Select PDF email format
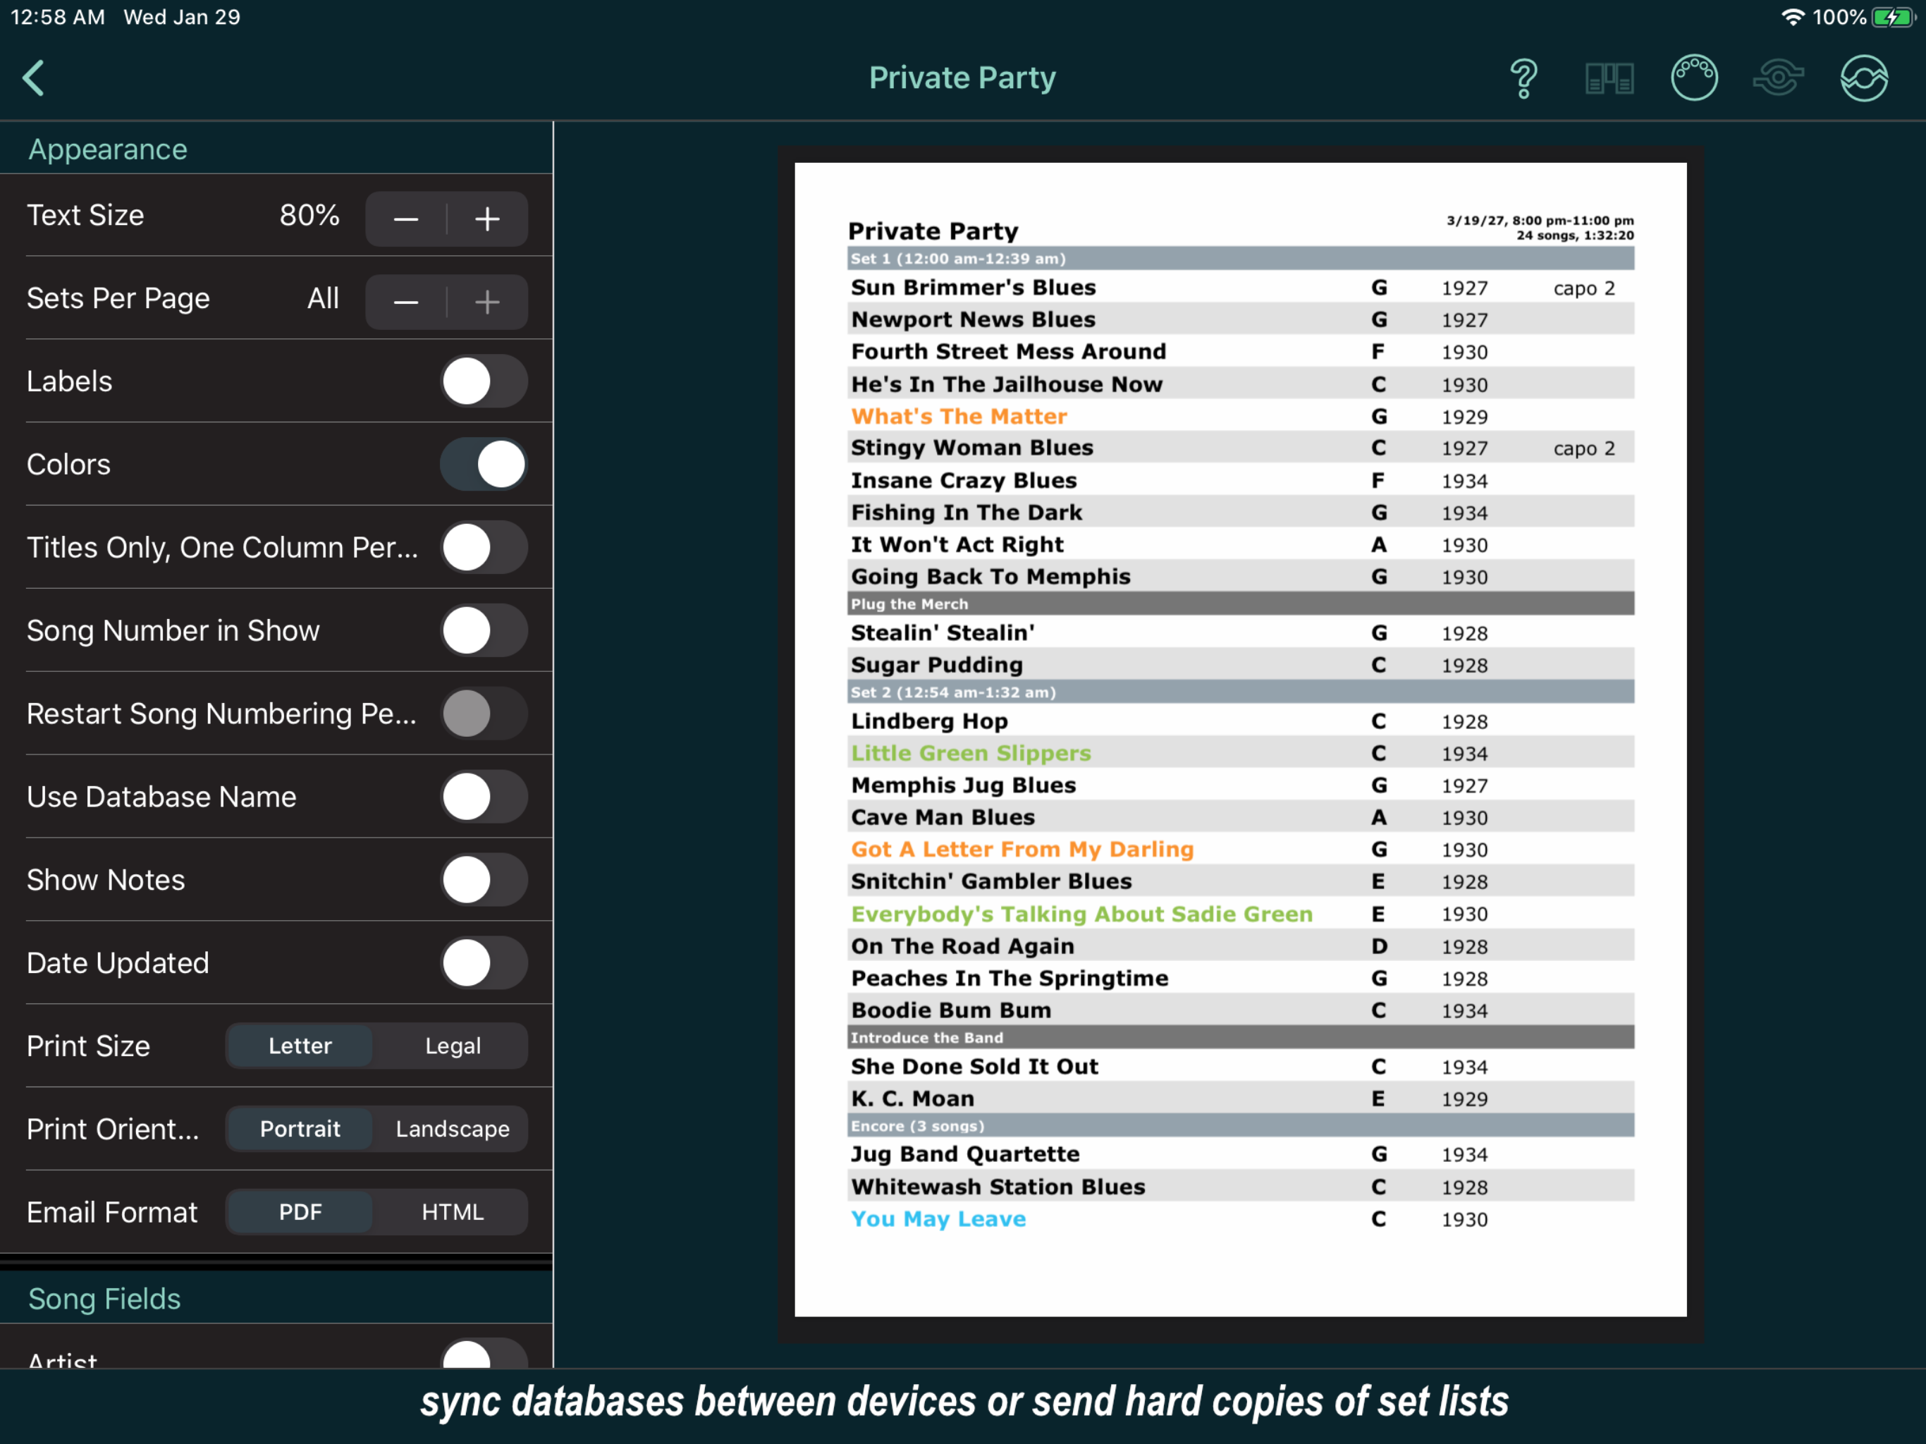 [x=300, y=1211]
